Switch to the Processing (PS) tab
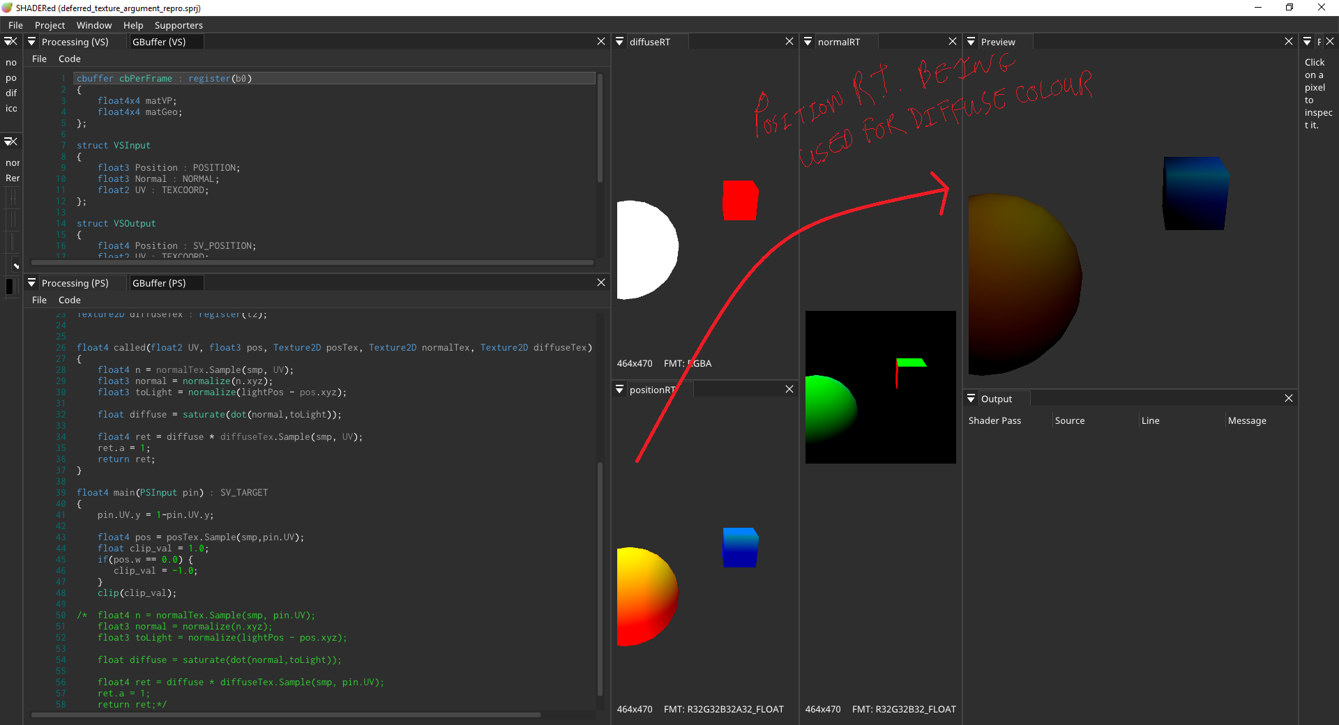The width and height of the screenshot is (1339, 725). [x=75, y=283]
